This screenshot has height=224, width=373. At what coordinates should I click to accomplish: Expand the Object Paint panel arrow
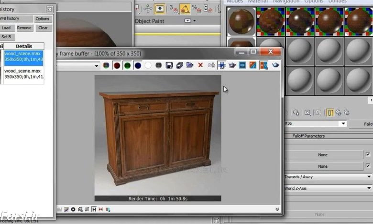tap(195, 21)
